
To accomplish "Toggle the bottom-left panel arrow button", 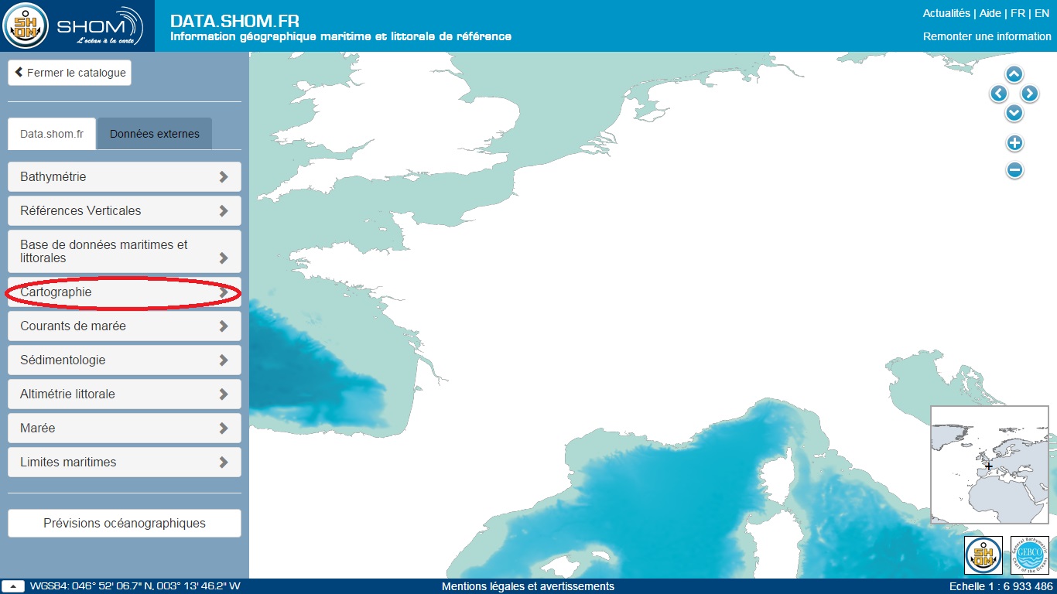I will pos(13,586).
